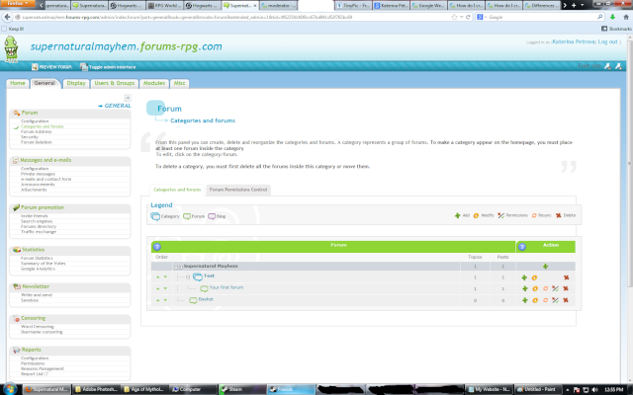The height and width of the screenshot is (395, 633).
Task: Click add icon in Your first forum row
Action: (x=525, y=288)
